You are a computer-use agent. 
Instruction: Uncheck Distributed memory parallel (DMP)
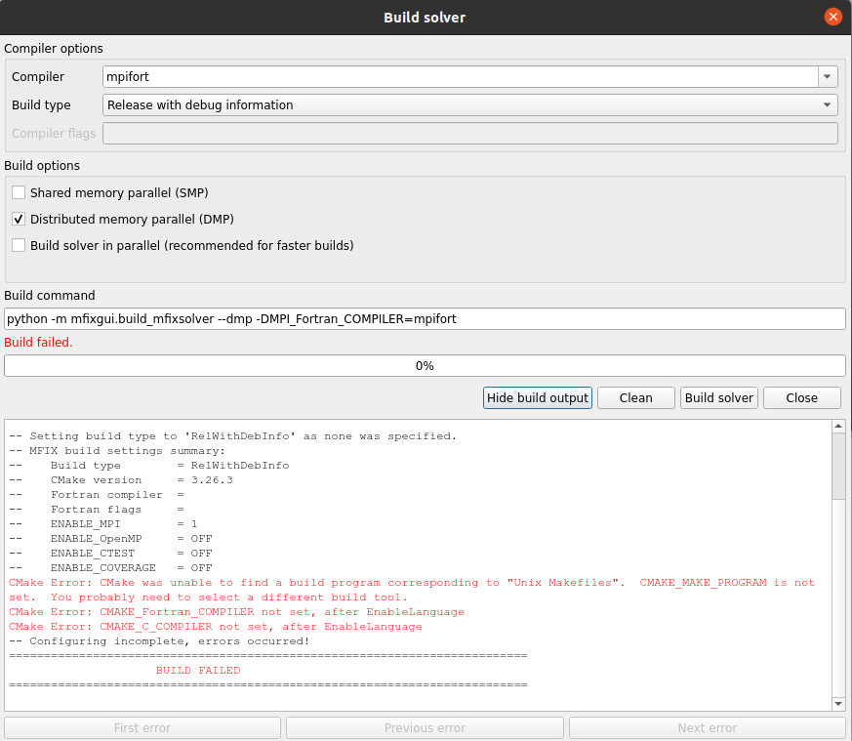click(x=19, y=219)
